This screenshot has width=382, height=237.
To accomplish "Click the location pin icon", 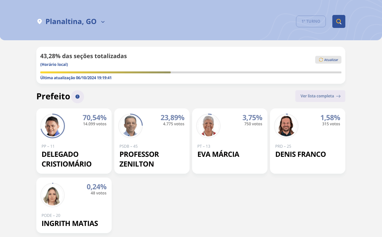I will coord(40,22).
